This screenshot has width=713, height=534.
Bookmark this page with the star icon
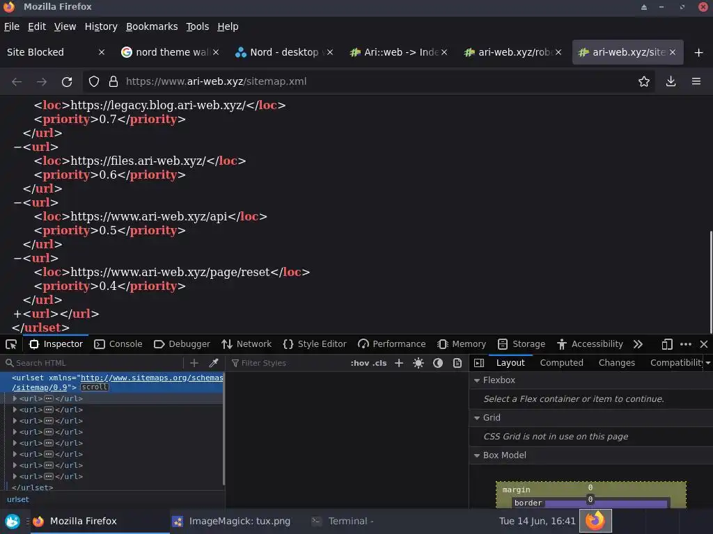644,82
